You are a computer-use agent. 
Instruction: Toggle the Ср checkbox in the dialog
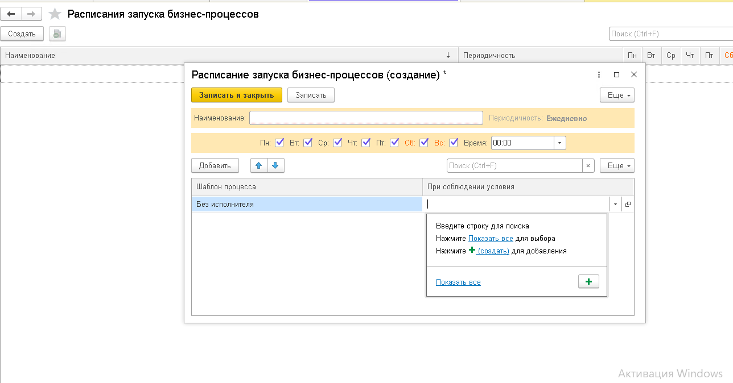point(337,143)
